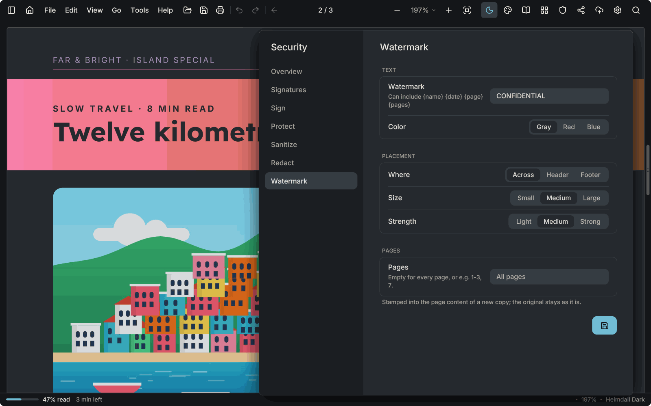Click the Share icon

pos(581,10)
